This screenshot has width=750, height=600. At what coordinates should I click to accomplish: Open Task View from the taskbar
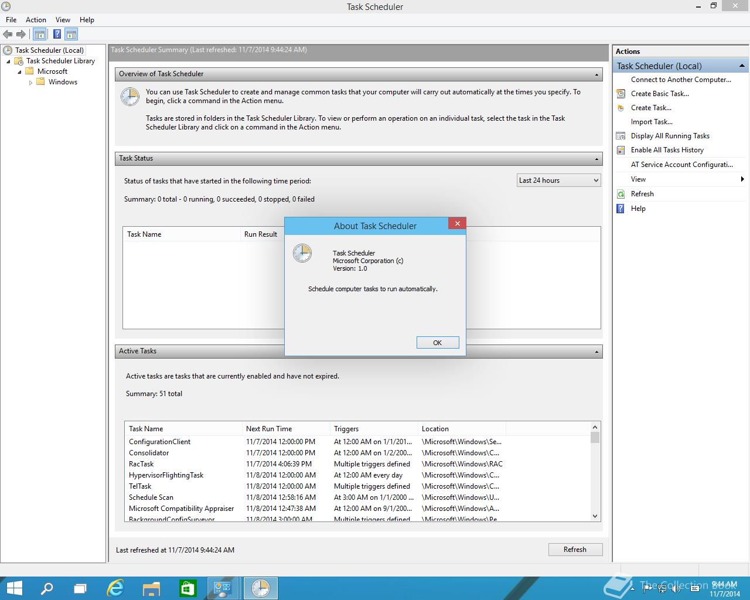click(80, 588)
